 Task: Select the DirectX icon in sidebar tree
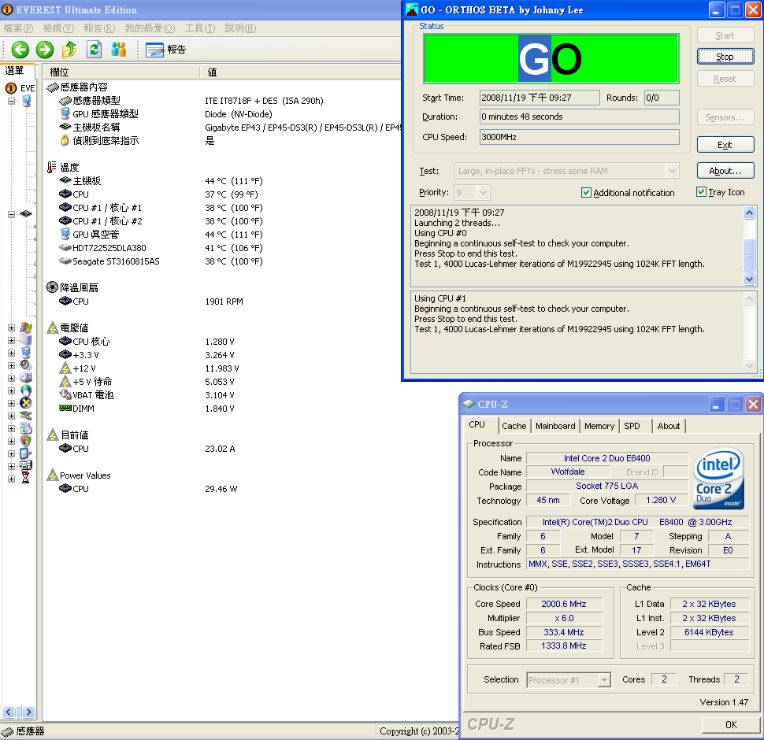tap(26, 403)
